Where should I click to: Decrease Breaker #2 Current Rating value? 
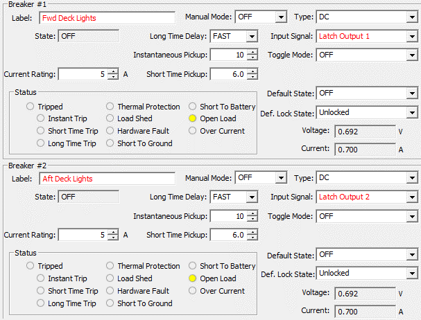113,238
